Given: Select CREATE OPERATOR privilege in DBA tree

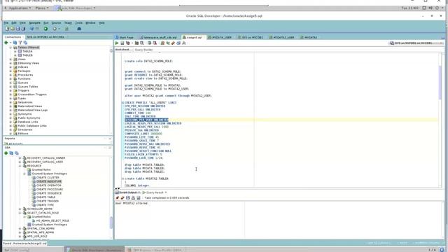Looking at the screenshot, I should [49, 185].
